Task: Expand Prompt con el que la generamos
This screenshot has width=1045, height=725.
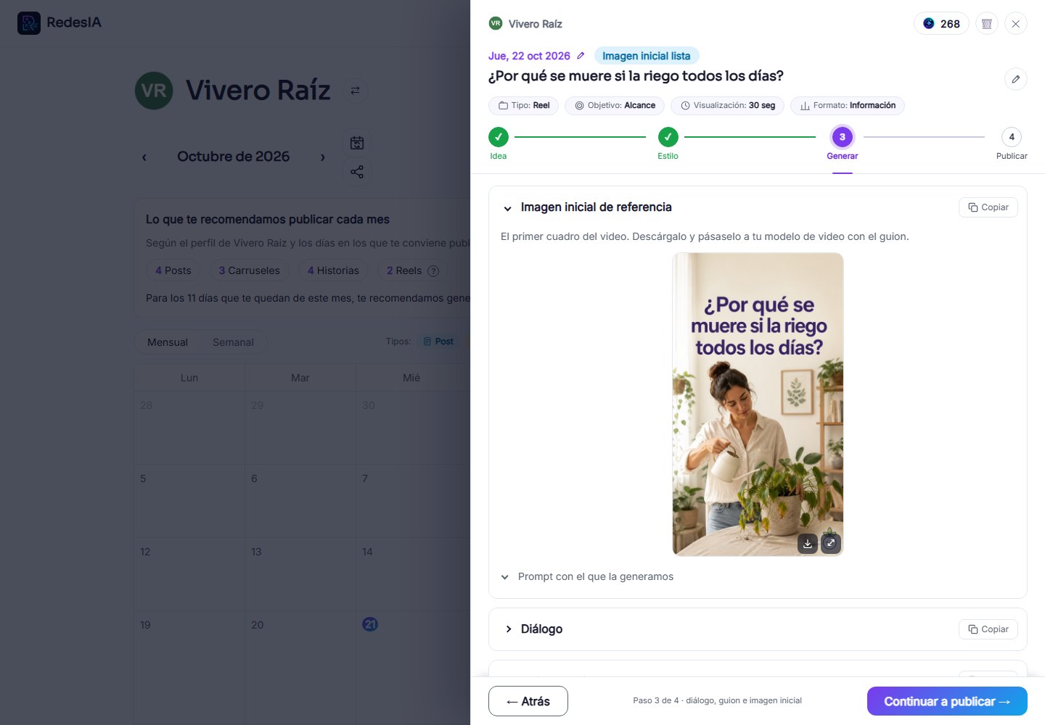Action: pos(587,577)
